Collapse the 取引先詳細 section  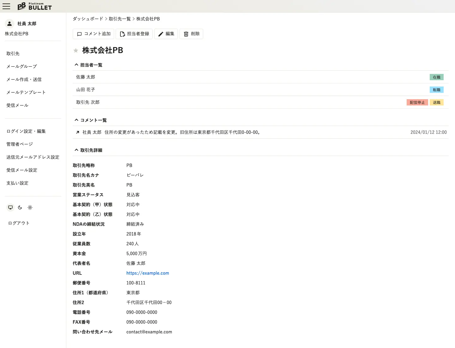[76, 150]
